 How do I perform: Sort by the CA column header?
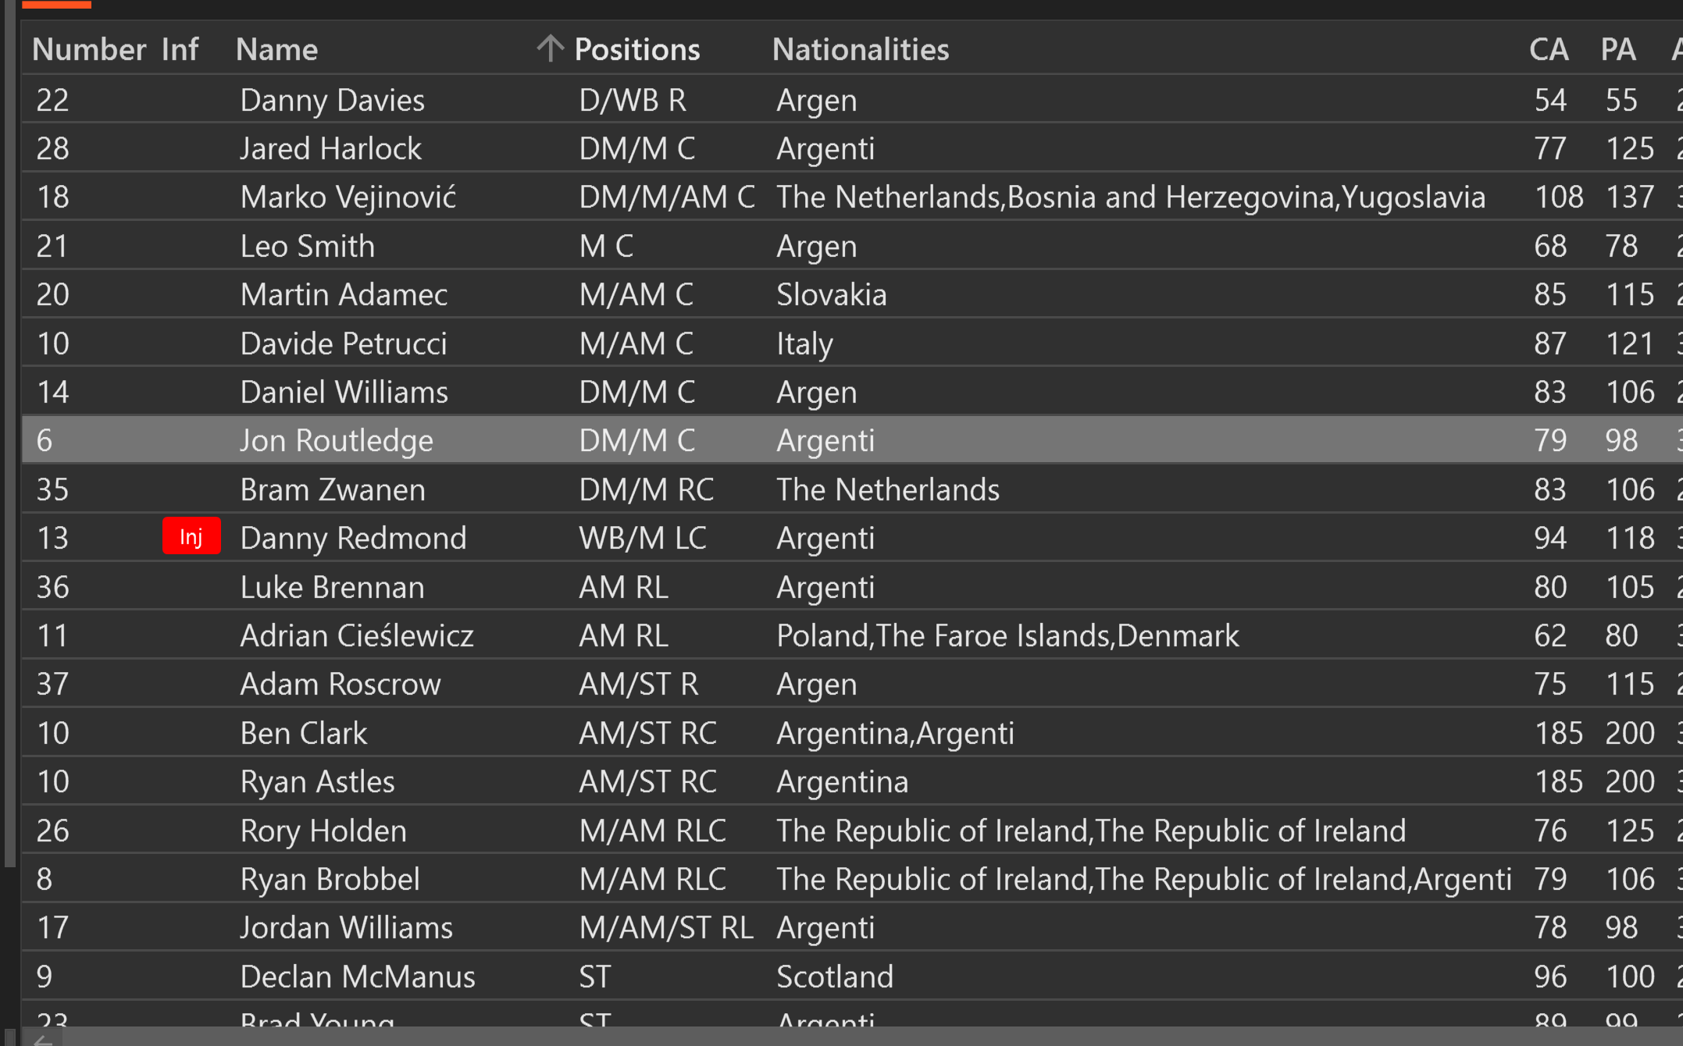pos(1549,49)
